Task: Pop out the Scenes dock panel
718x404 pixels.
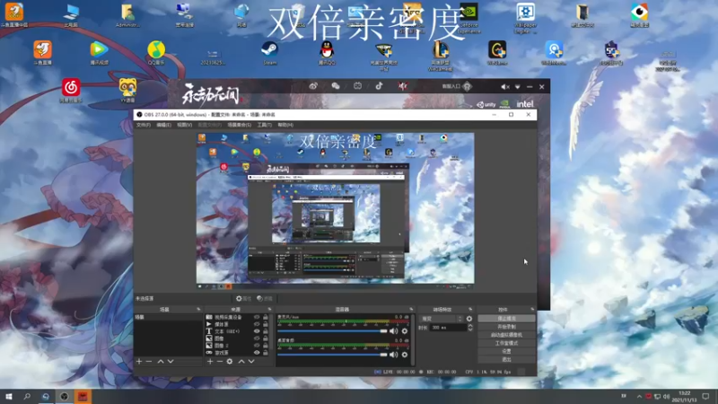Action: (198, 310)
